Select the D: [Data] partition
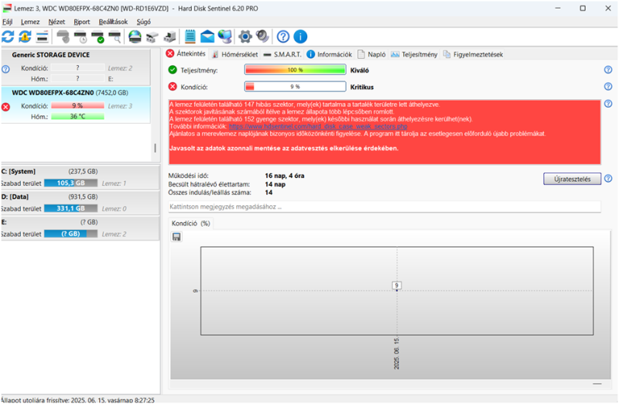This screenshot has height=404, width=619. point(80,203)
